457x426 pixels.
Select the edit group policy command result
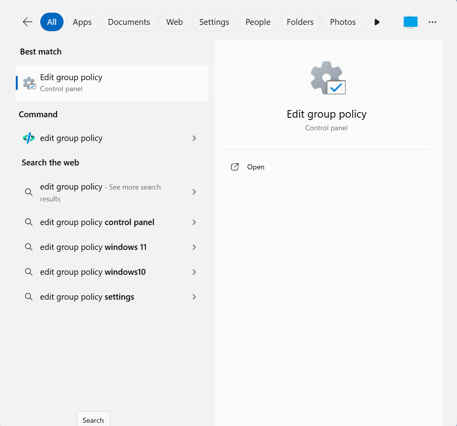pos(112,138)
